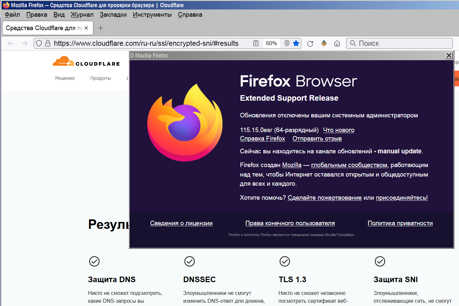459x306 pixels.
Task: Click the search magnifier icon
Action: (353, 43)
